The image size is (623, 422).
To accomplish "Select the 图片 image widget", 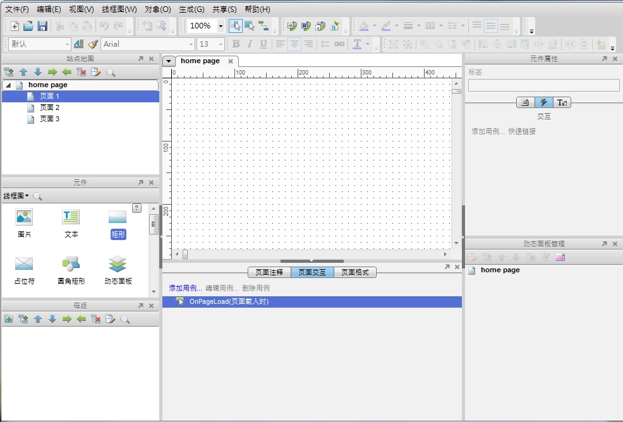I will pyautogui.click(x=24, y=223).
